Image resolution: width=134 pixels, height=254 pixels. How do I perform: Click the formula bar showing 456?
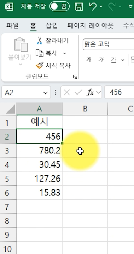[119, 92]
